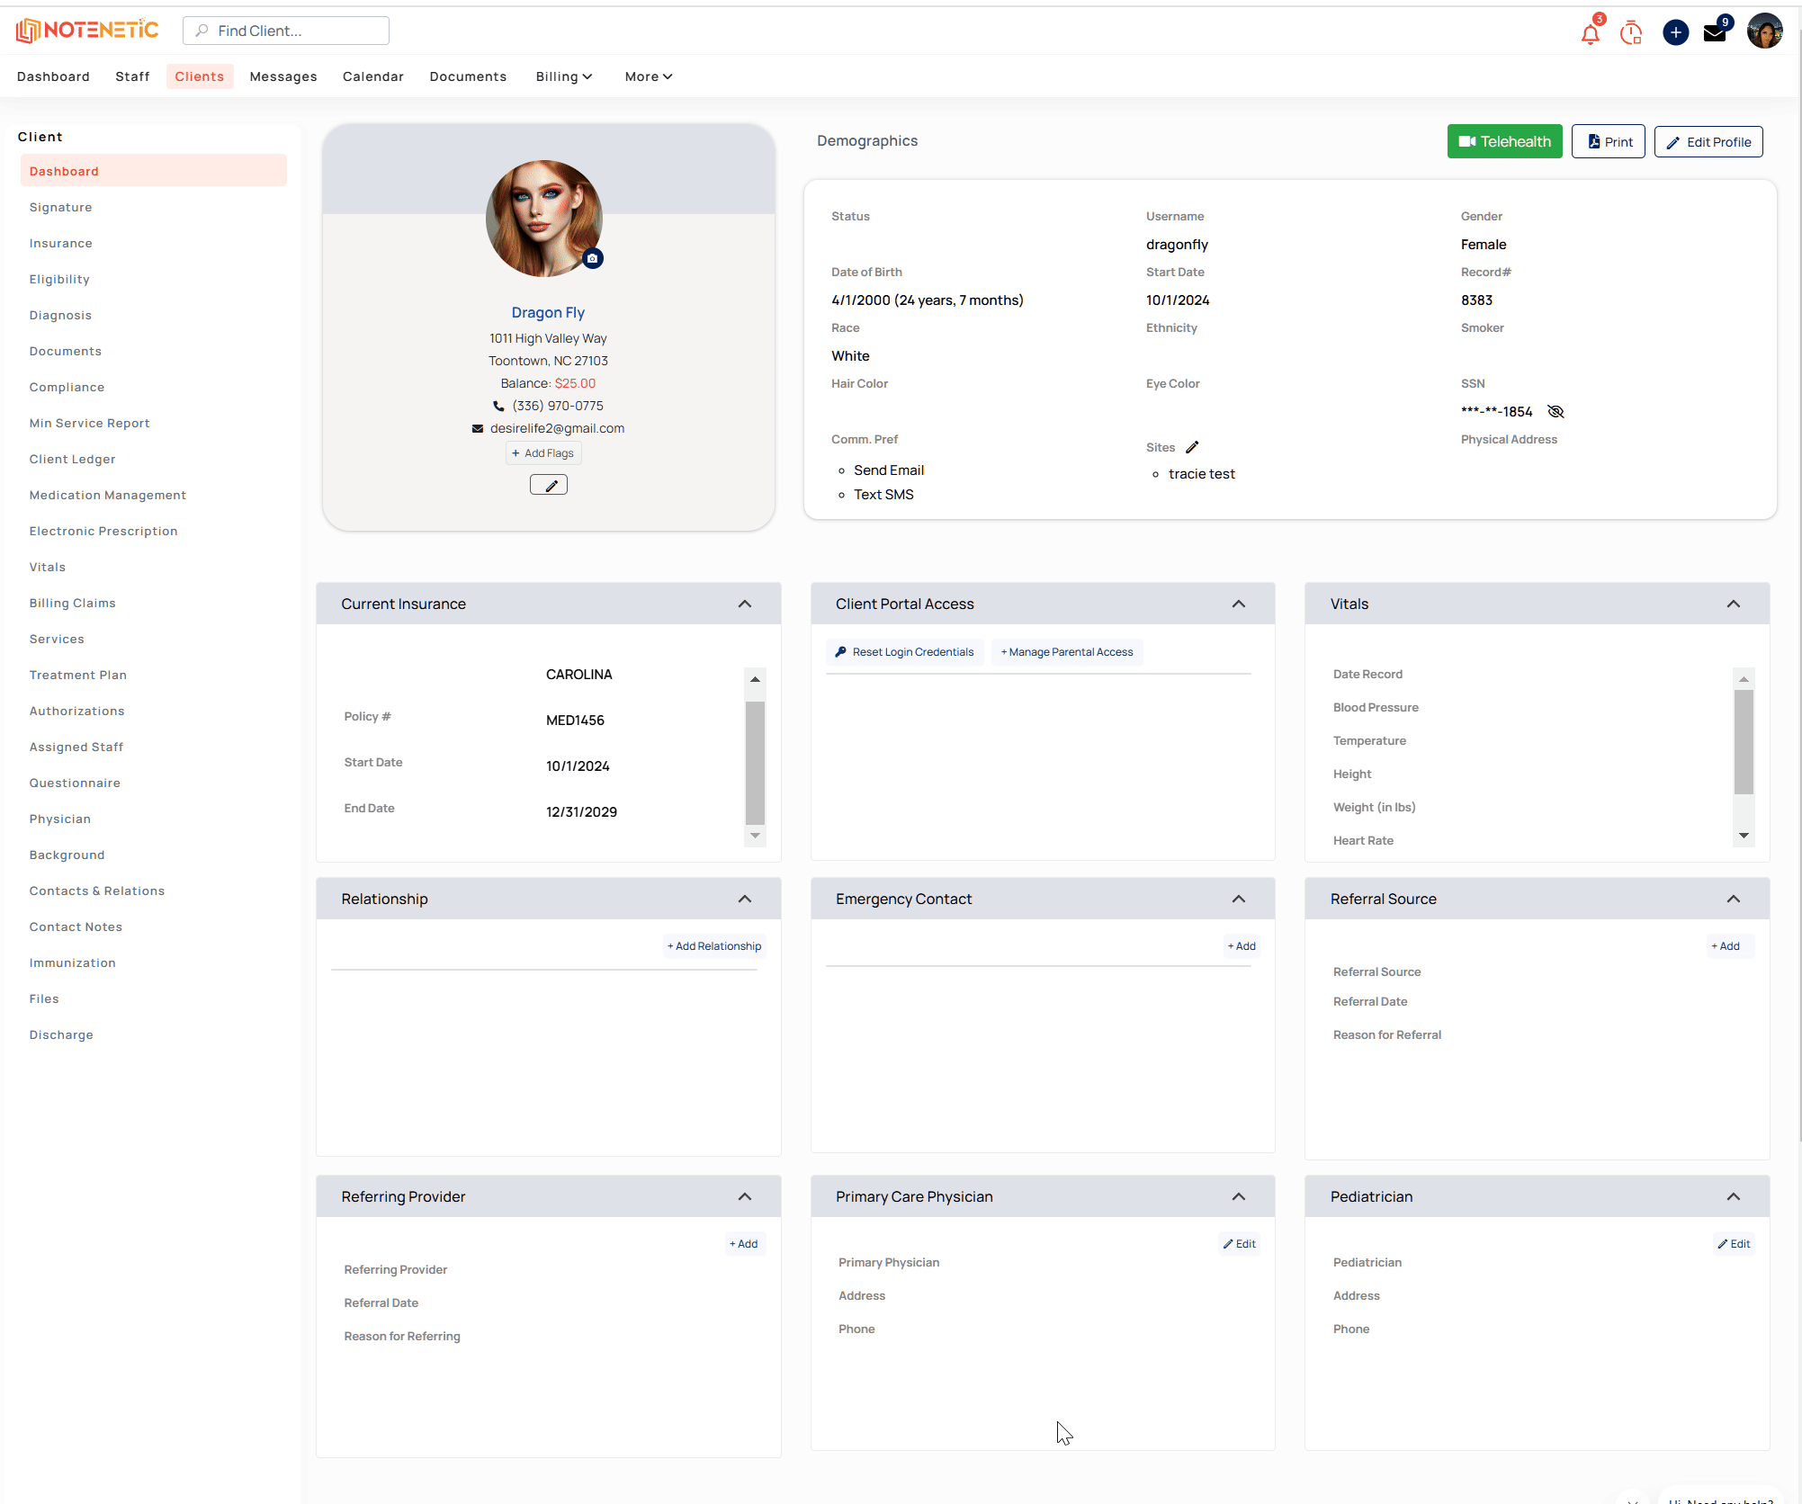Click the Current Insurance scroll up arrow

pos(755,679)
